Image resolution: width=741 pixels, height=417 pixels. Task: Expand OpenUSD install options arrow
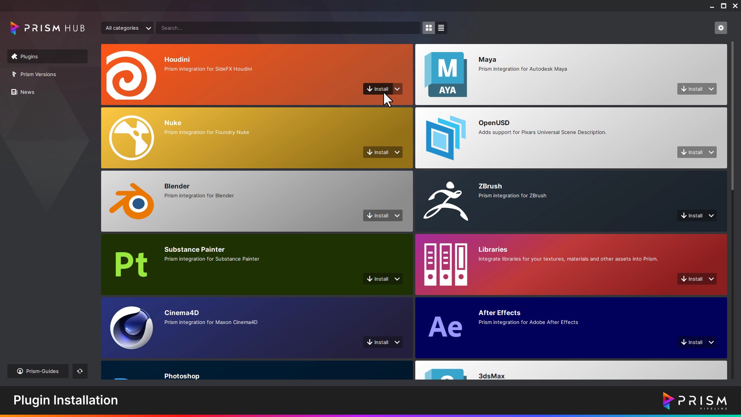(712, 152)
